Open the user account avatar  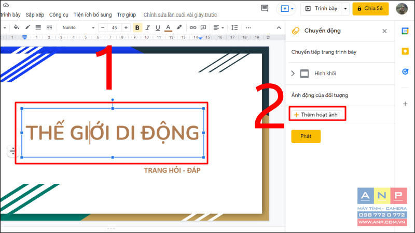tap(402, 9)
